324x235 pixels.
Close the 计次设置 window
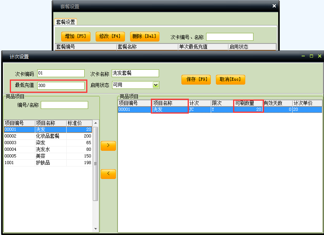pos(319,56)
